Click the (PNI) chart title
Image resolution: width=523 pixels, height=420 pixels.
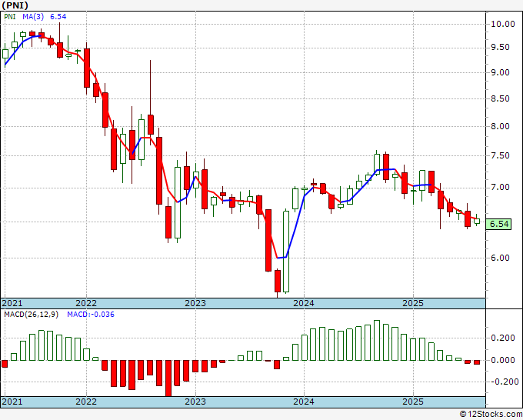tap(15, 5)
